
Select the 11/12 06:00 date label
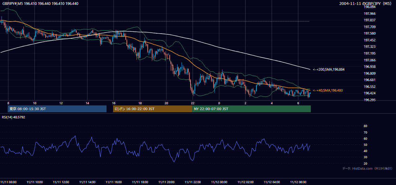298,182
